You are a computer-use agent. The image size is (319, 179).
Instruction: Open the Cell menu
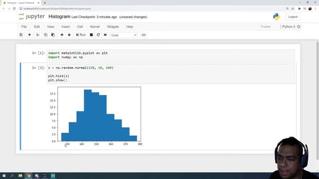[80, 26]
